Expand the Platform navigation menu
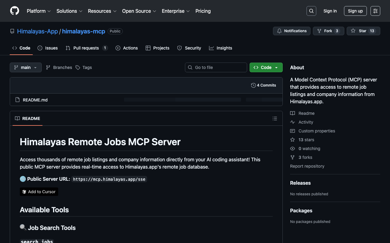390x243 pixels. [x=39, y=11]
